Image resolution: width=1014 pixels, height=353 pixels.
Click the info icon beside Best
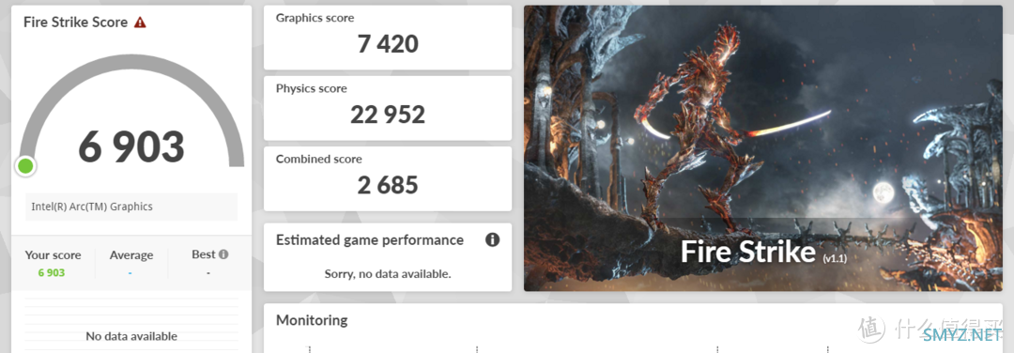tap(223, 254)
